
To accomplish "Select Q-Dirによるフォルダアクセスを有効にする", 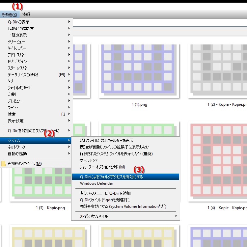I will click(x=125, y=177).
